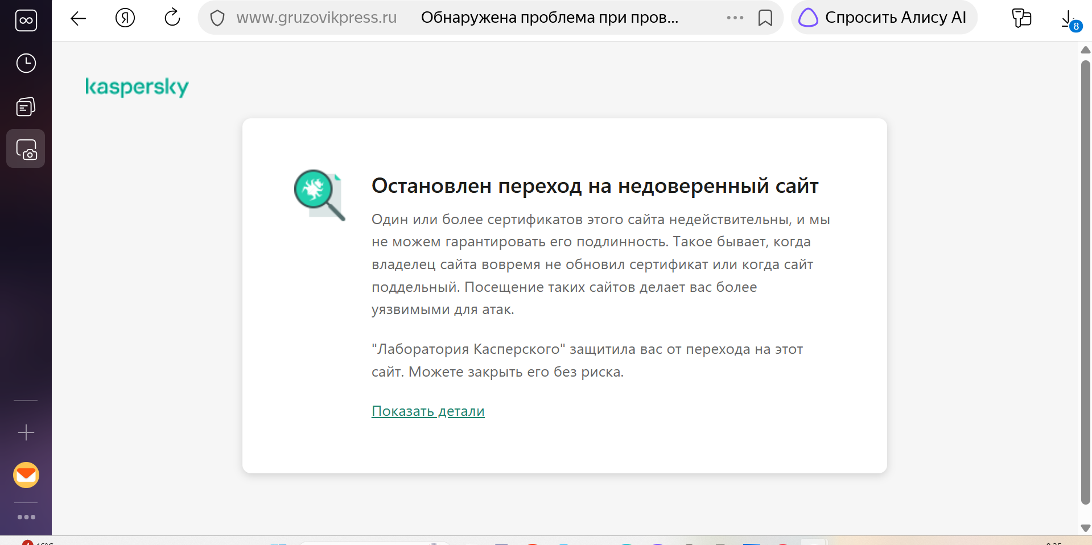Open the Yandex Mail envelope icon
The image size is (1092, 545).
click(x=26, y=475)
